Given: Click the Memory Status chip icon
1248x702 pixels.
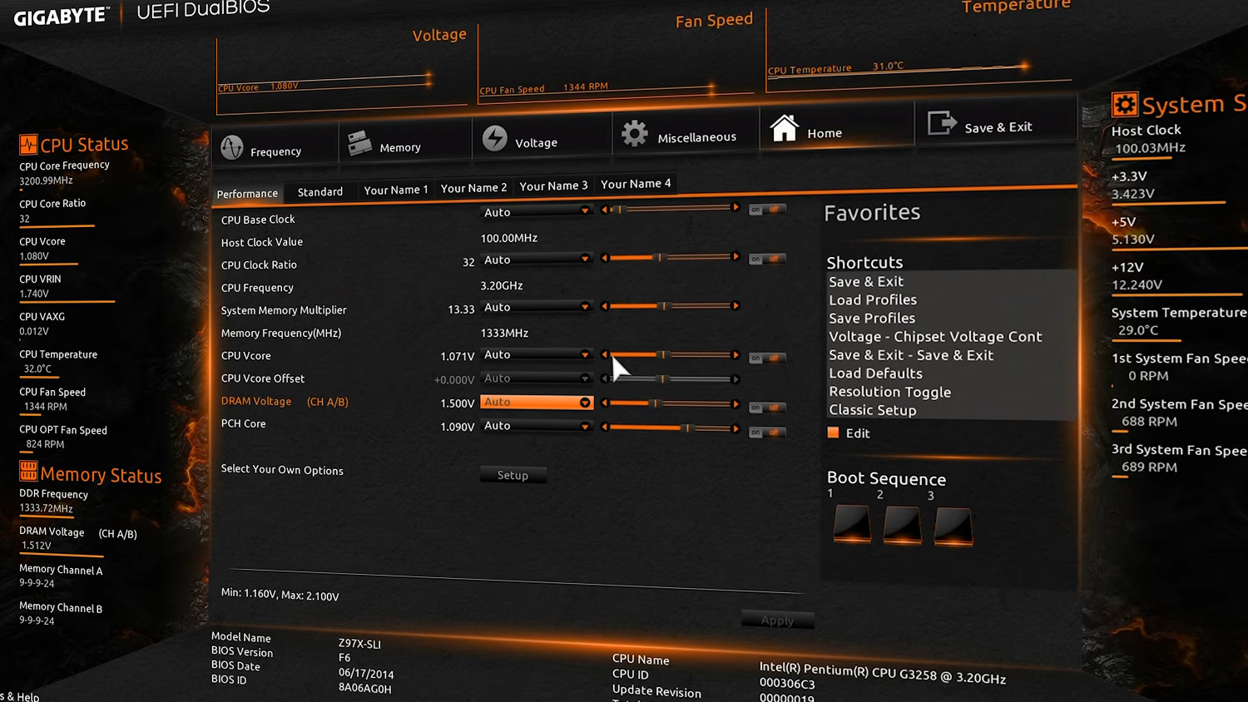Looking at the screenshot, I should pyautogui.click(x=28, y=471).
